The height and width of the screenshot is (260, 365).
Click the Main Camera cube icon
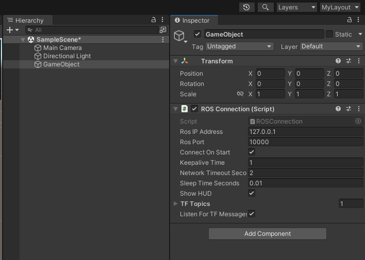(x=38, y=48)
